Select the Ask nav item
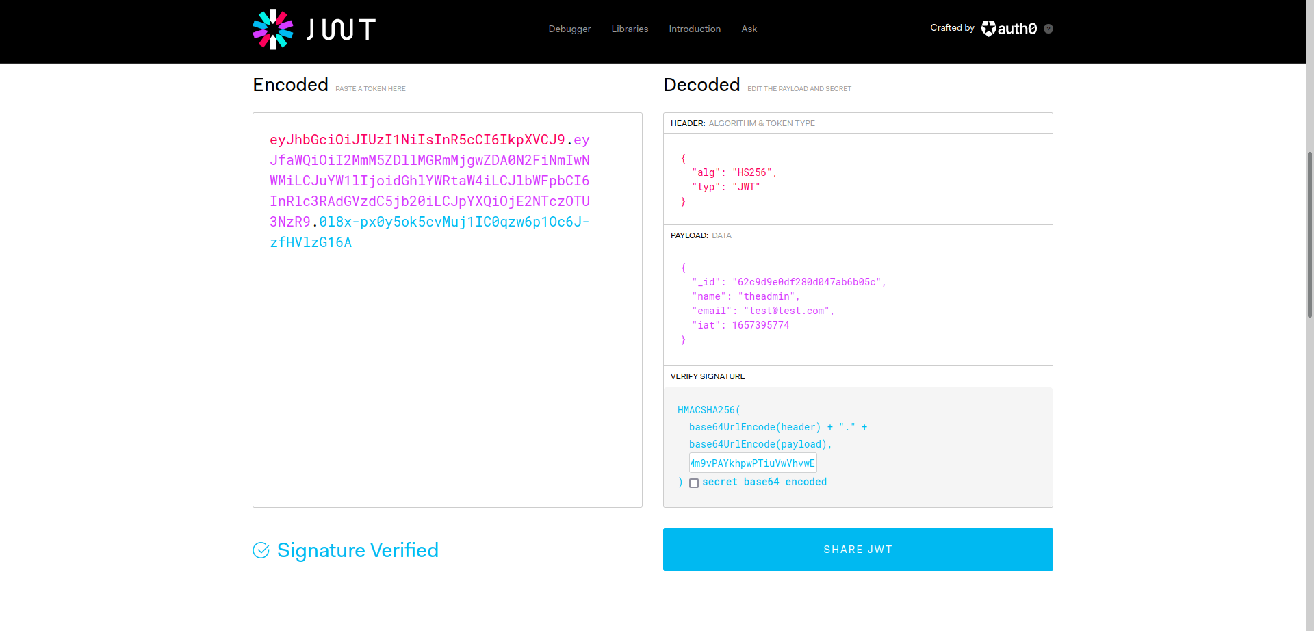Viewport: 1314px width, 631px height. (749, 29)
